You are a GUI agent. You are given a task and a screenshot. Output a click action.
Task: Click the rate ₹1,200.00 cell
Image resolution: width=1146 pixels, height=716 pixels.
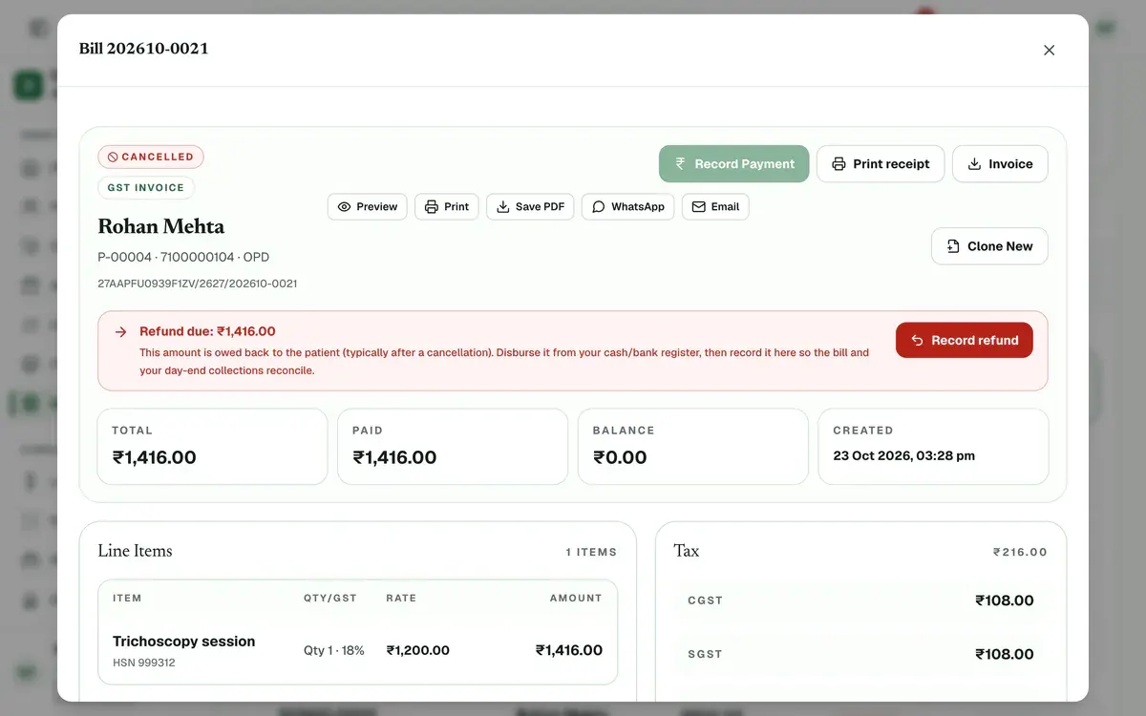[x=417, y=651]
